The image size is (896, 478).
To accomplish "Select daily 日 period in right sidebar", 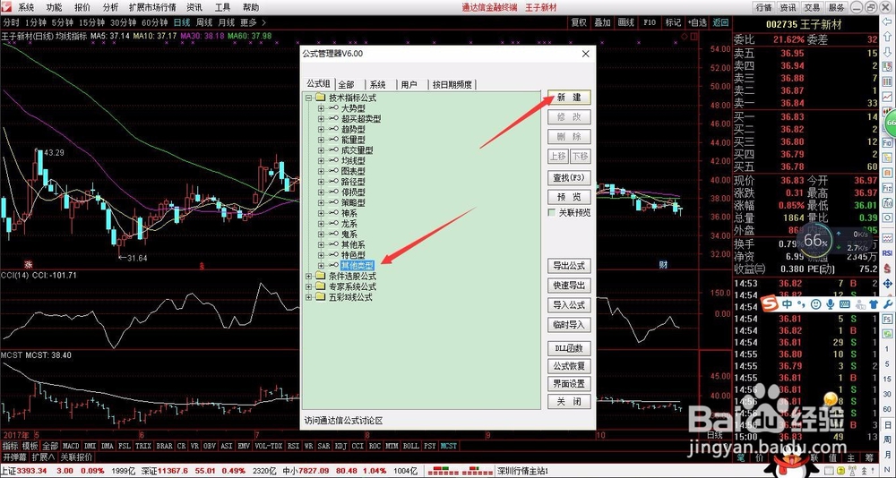I will point(887,425).
